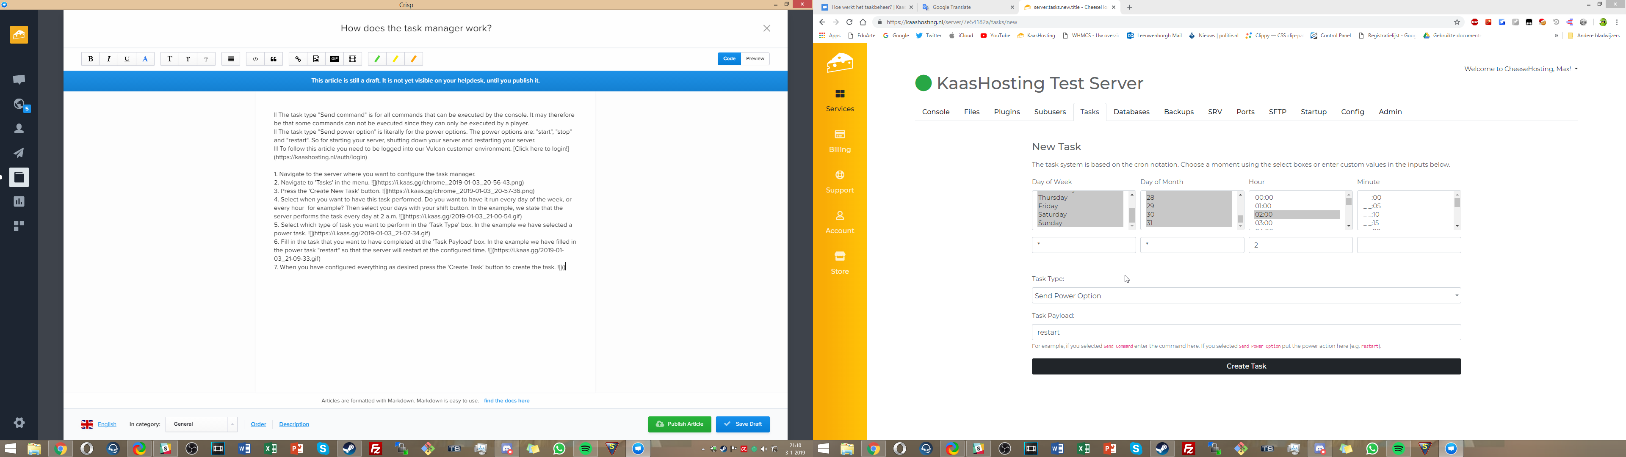Open the Welcome to CheeseHosting account menu
1626x457 pixels.
1520,69
